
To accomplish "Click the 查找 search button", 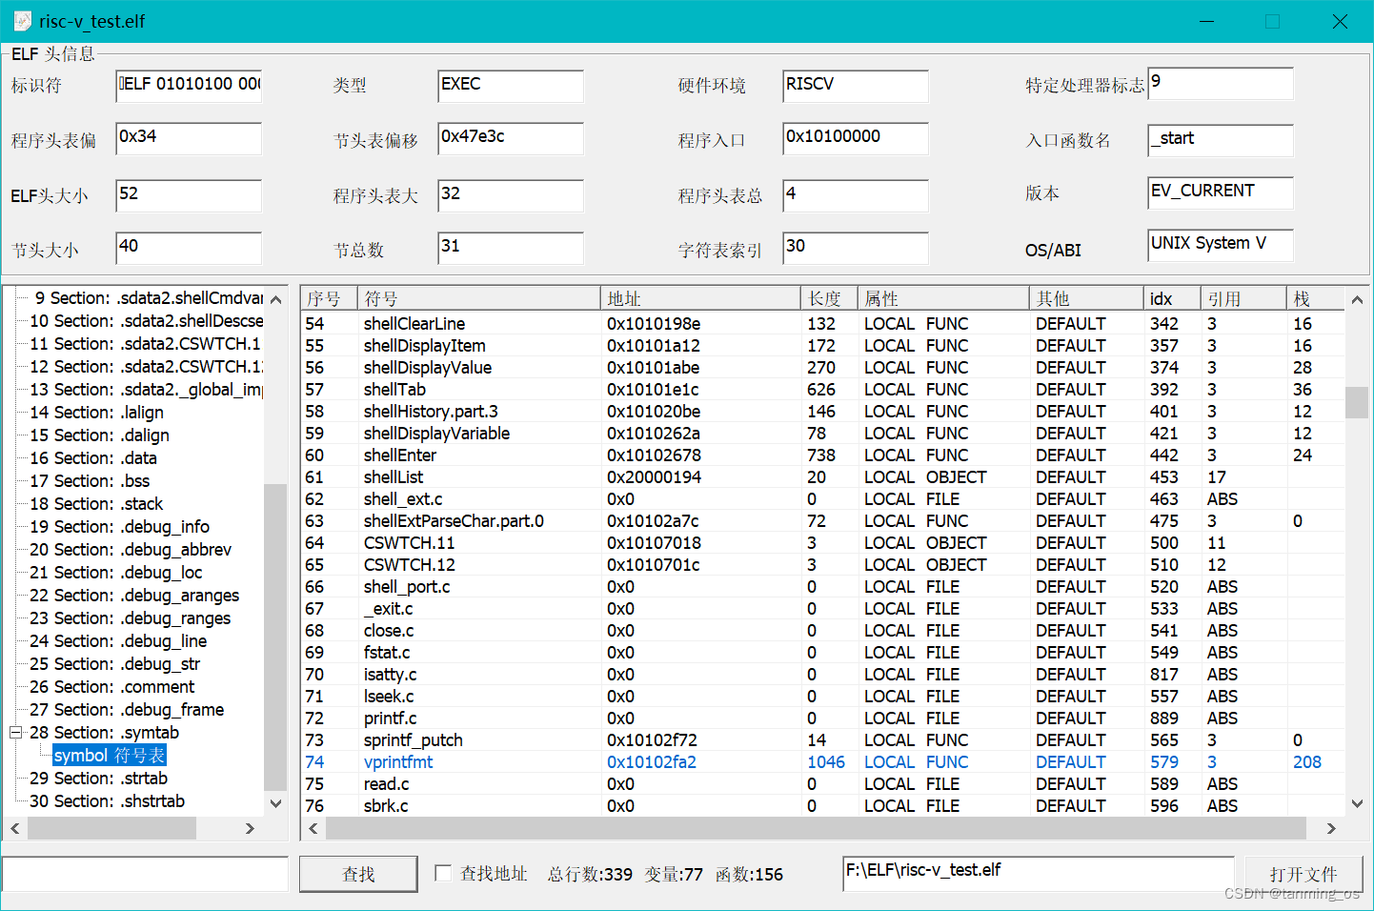I will tap(357, 873).
